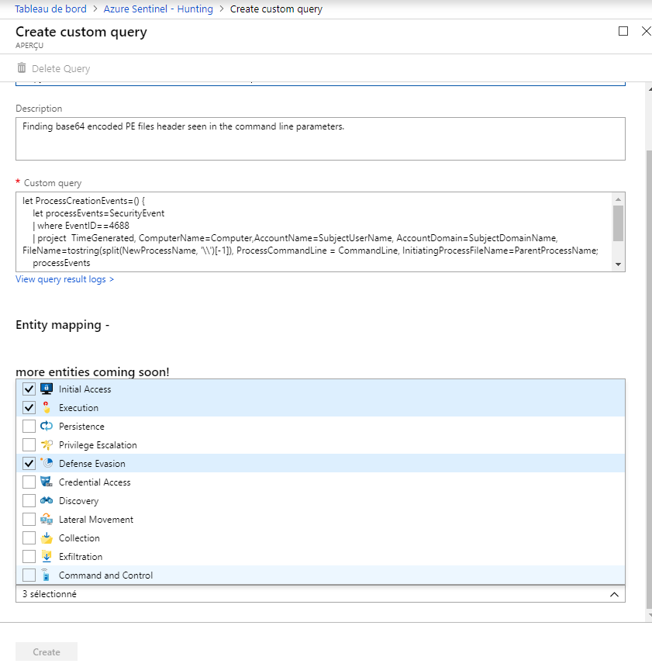This screenshot has width=652, height=667.
Task: Enable the Privilege Escalation checkbox
Action: pyautogui.click(x=29, y=444)
